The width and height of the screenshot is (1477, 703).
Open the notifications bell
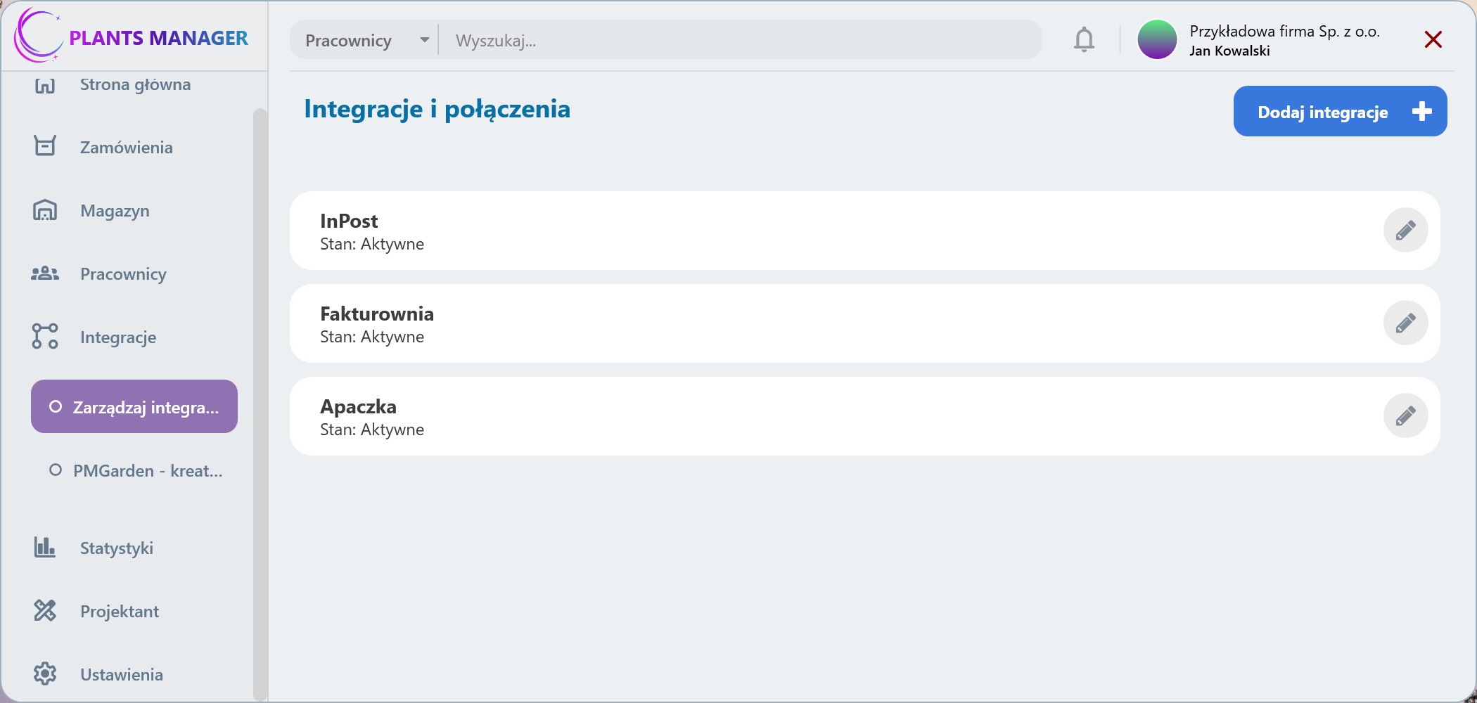1084,39
